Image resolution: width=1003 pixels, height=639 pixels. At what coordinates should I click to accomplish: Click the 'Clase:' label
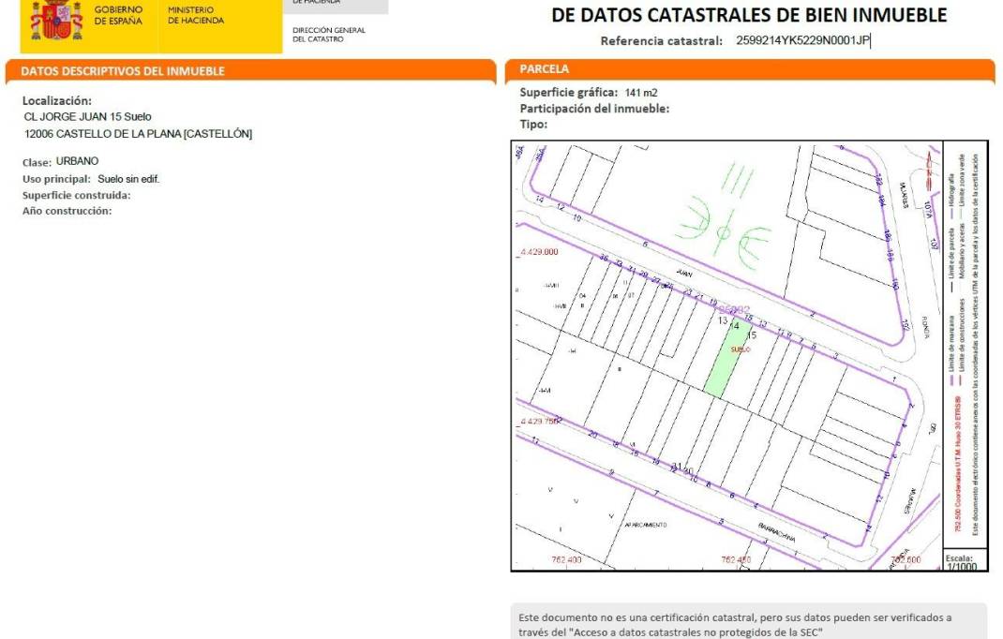point(37,162)
